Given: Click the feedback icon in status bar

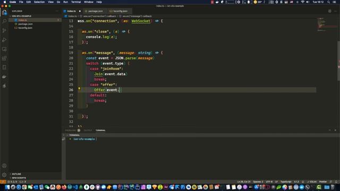Looking at the screenshot, I should [330, 182].
